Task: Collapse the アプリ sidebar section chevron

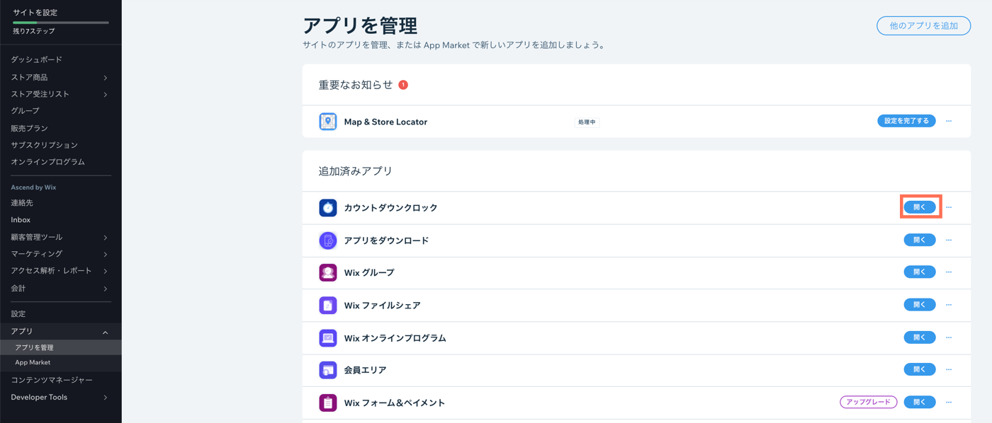Action: point(106,332)
